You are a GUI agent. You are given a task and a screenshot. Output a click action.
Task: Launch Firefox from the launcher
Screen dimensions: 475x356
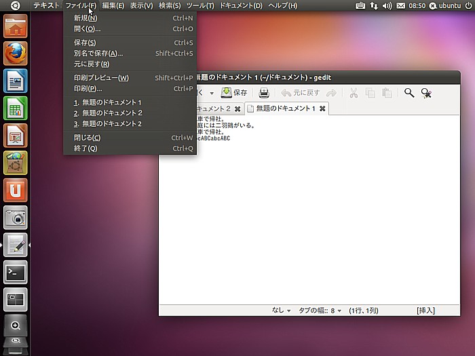click(x=16, y=54)
